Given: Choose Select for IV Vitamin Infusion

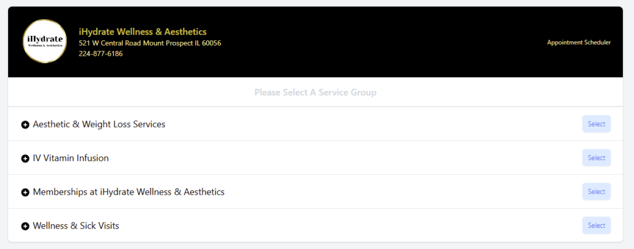Looking at the screenshot, I should tap(596, 158).
